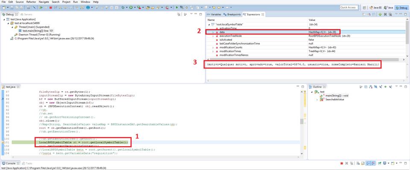Click Collapse All icon in Outline view

point(366,87)
